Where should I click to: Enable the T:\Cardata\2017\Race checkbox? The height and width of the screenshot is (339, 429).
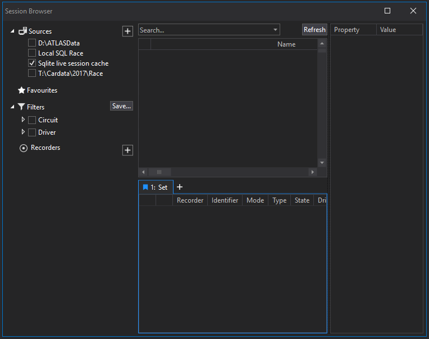[x=32, y=73]
